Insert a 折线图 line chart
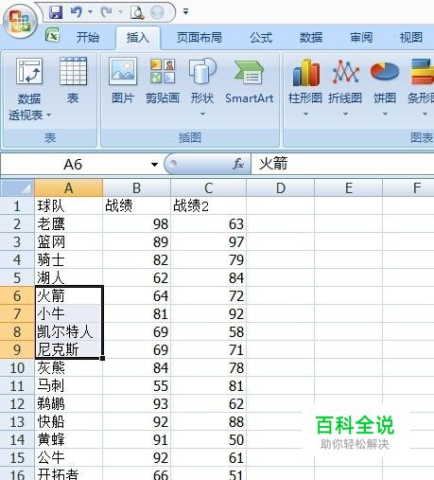434x480 pixels. pyautogui.click(x=345, y=80)
